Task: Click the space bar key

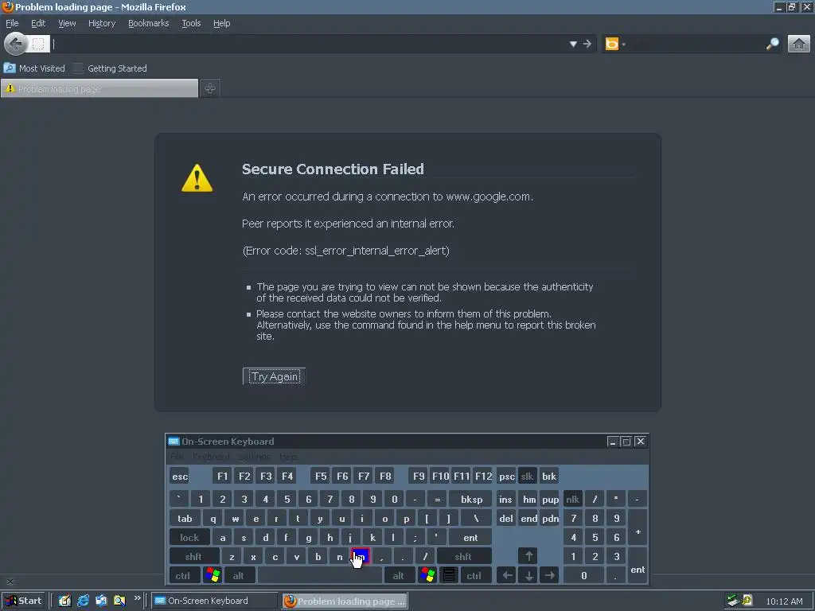Action: tap(320, 576)
